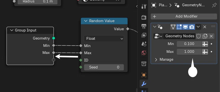220x92 pixels.
Task: Click the Radius 0.1 m field
Action: tap(37, 2)
